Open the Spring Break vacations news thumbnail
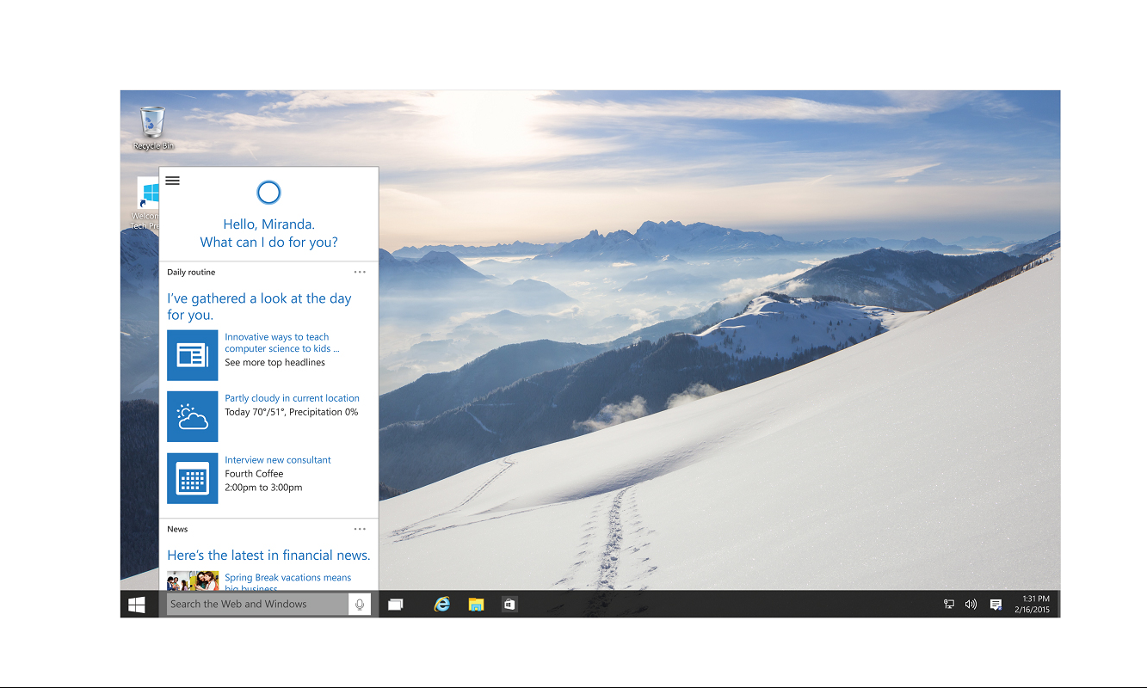1147x688 pixels. [192, 581]
